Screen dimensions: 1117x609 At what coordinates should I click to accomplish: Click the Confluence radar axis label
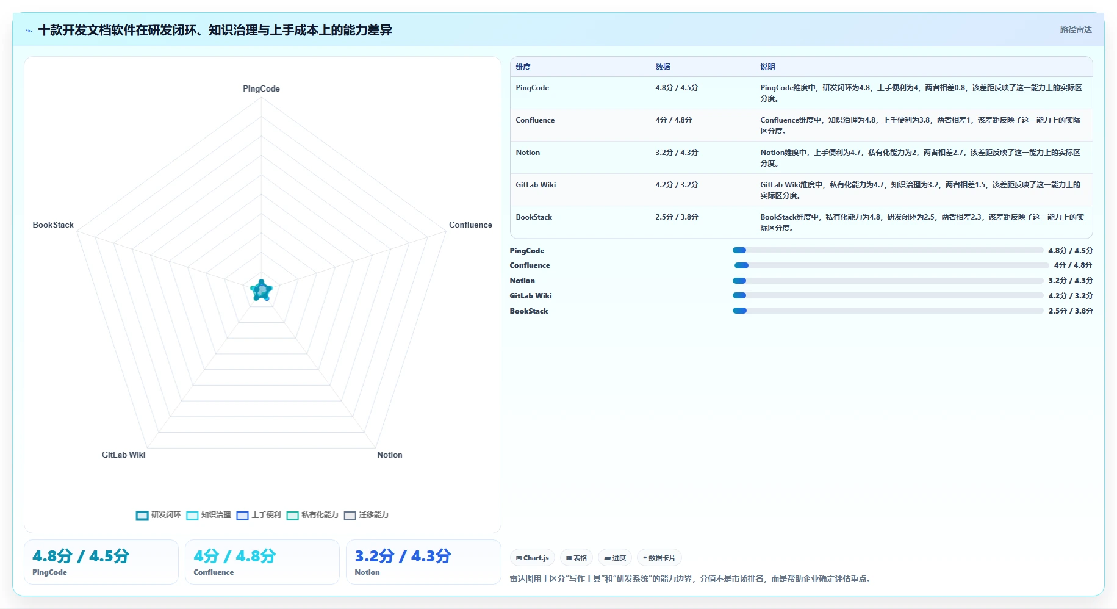470,225
